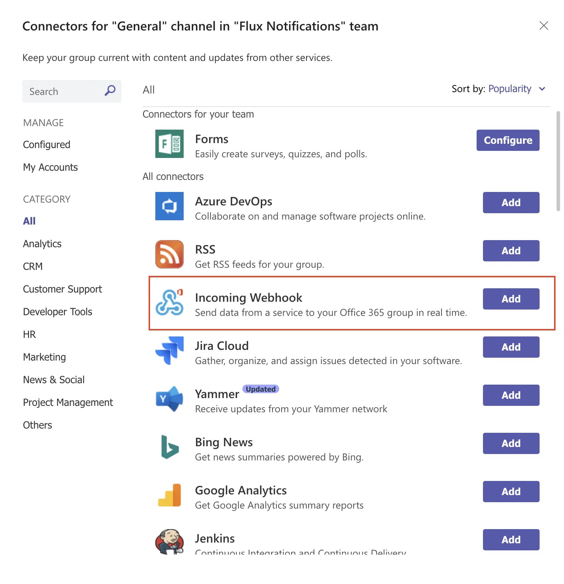Click the 'Get news summaries powered by Bing.' text
This screenshot has height=584, width=564.
(x=280, y=457)
